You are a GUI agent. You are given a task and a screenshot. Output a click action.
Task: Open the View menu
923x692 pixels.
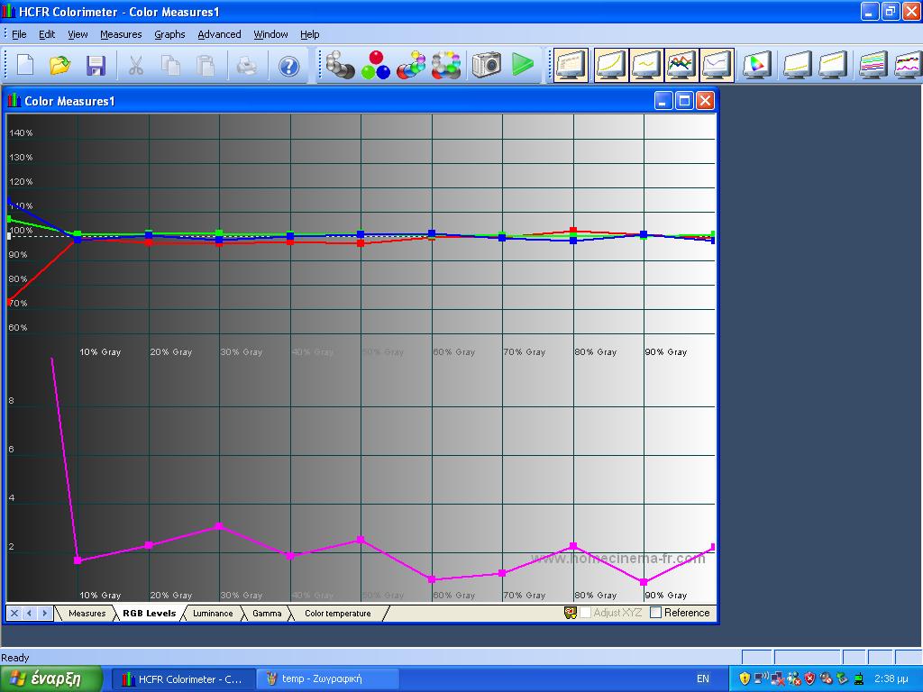tap(78, 34)
